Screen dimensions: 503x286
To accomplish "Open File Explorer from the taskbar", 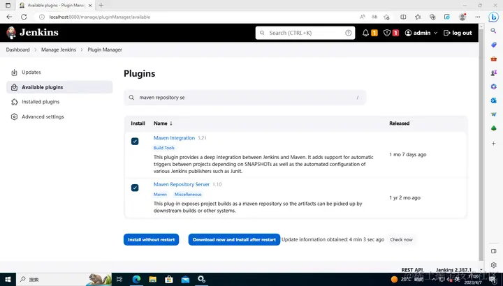I will [153, 280].
